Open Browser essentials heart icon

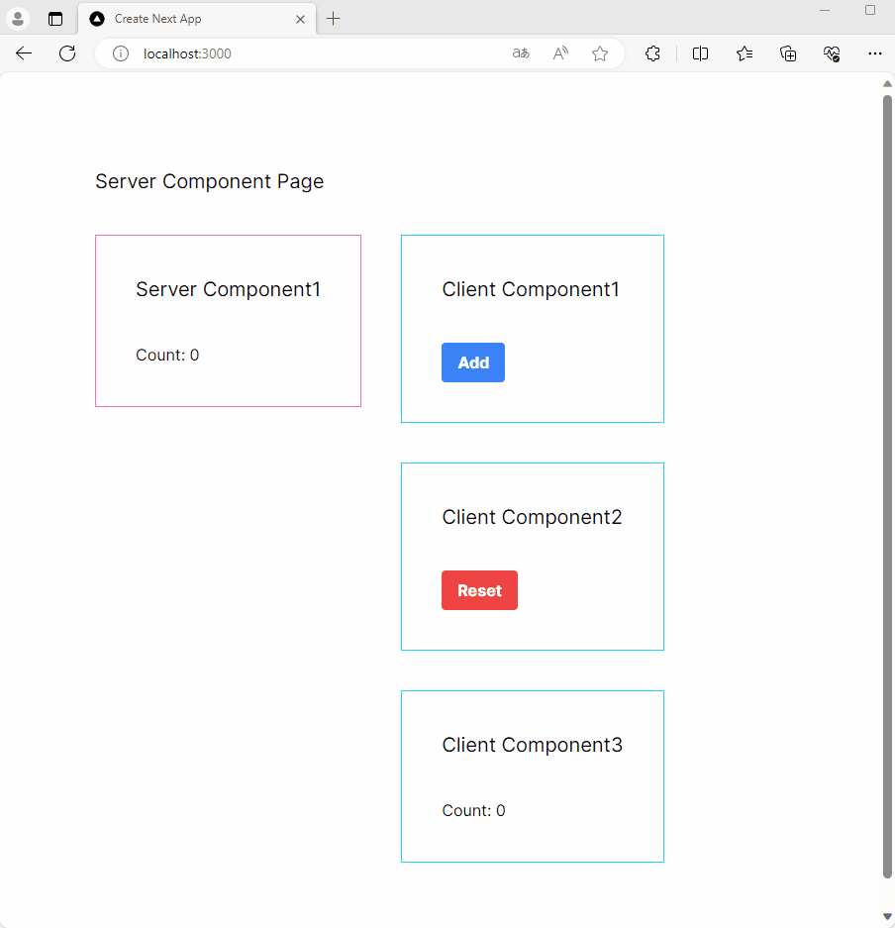click(832, 53)
